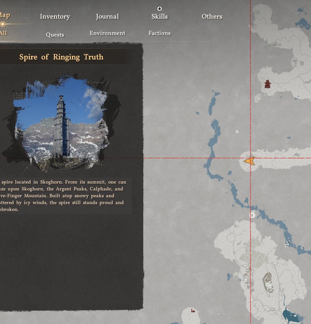
Task: Click the settlement icon east of player arrow
Action: tap(296, 154)
